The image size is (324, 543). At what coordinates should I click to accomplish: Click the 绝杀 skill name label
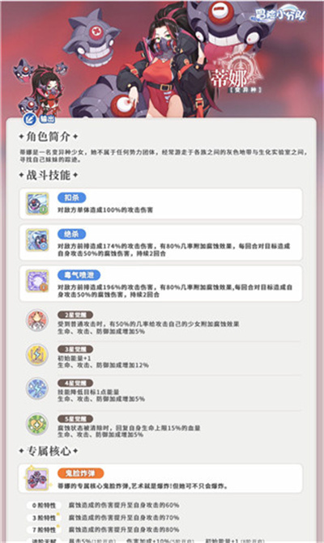[72, 234]
